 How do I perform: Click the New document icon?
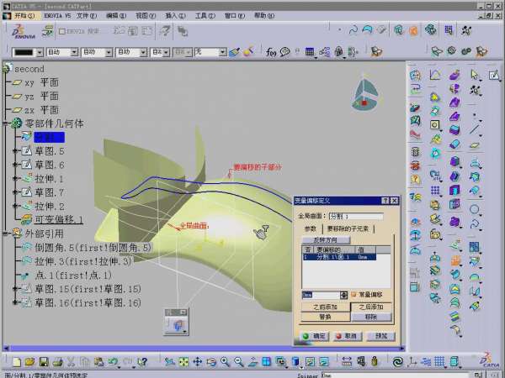pos(17,362)
